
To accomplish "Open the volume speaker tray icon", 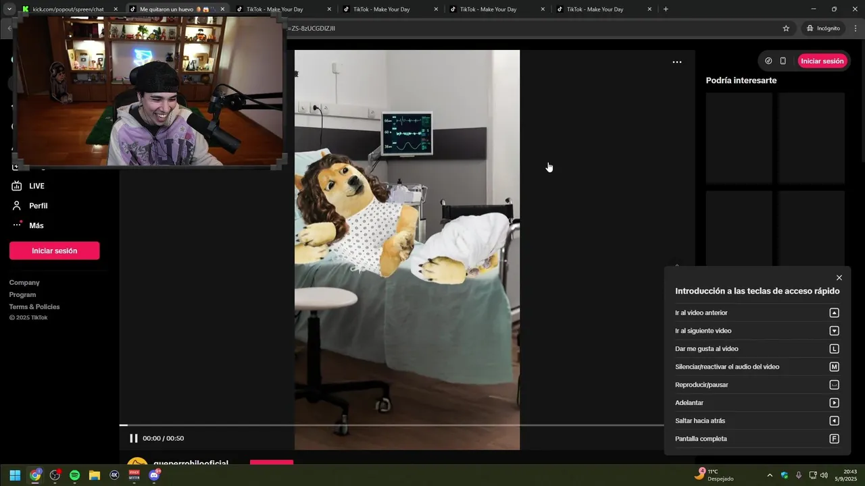I will [x=824, y=475].
